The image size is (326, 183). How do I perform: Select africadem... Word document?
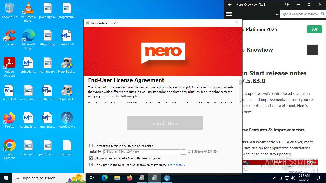[28, 65]
